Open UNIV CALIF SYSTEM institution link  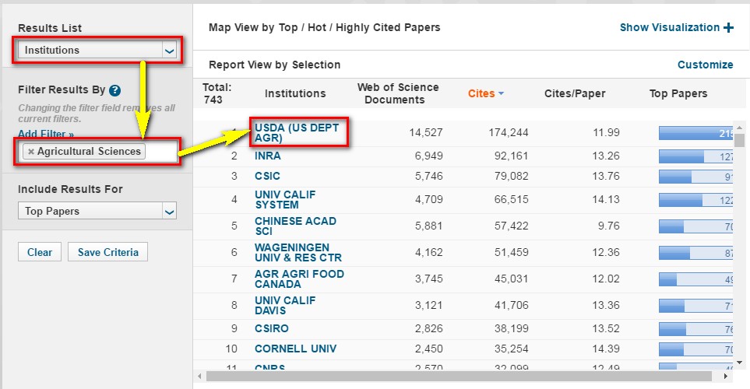point(284,200)
